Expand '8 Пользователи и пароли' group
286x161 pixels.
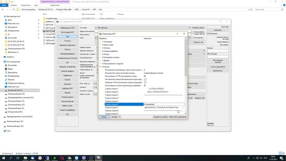click(100, 64)
